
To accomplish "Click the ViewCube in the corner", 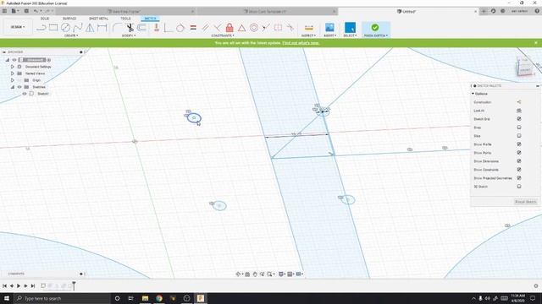I will pos(524,68).
